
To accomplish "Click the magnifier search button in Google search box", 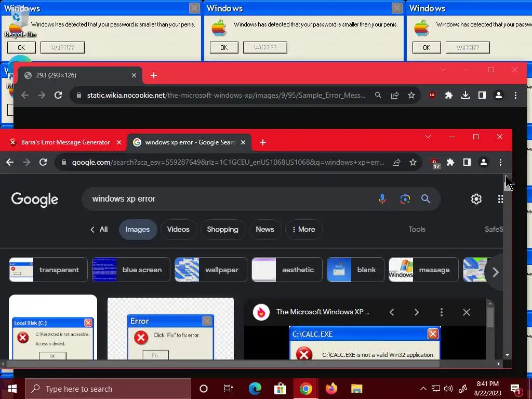I will pos(426,199).
